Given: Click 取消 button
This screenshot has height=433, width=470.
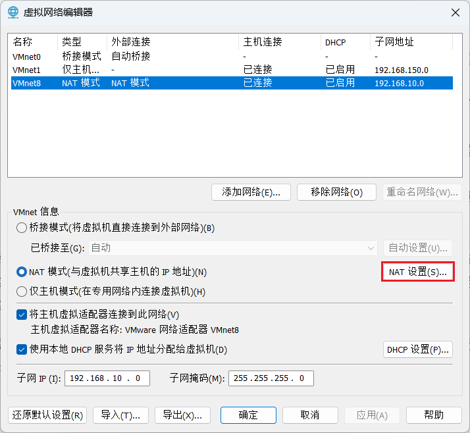Looking at the screenshot, I should tap(310, 415).
